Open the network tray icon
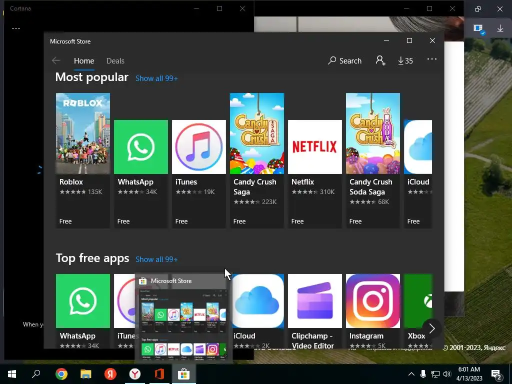512x384 pixels. click(435, 374)
